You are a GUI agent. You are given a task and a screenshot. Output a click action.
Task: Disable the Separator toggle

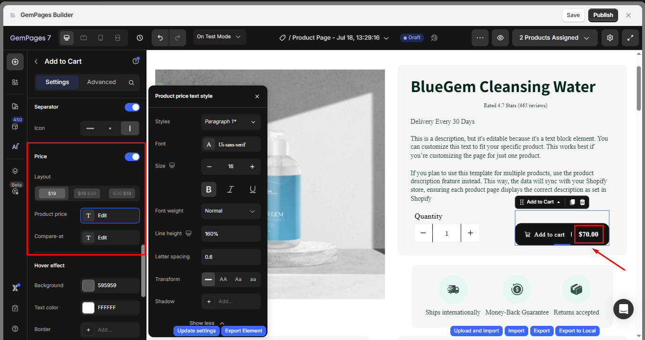pos(132,107)
